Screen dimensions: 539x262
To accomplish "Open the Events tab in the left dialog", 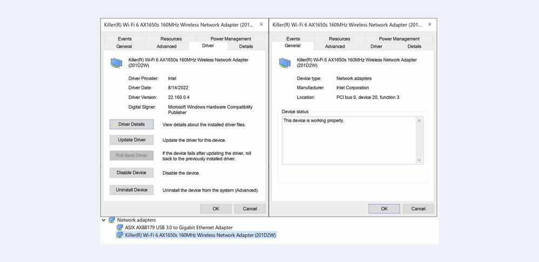I will (x=124, y=39).
